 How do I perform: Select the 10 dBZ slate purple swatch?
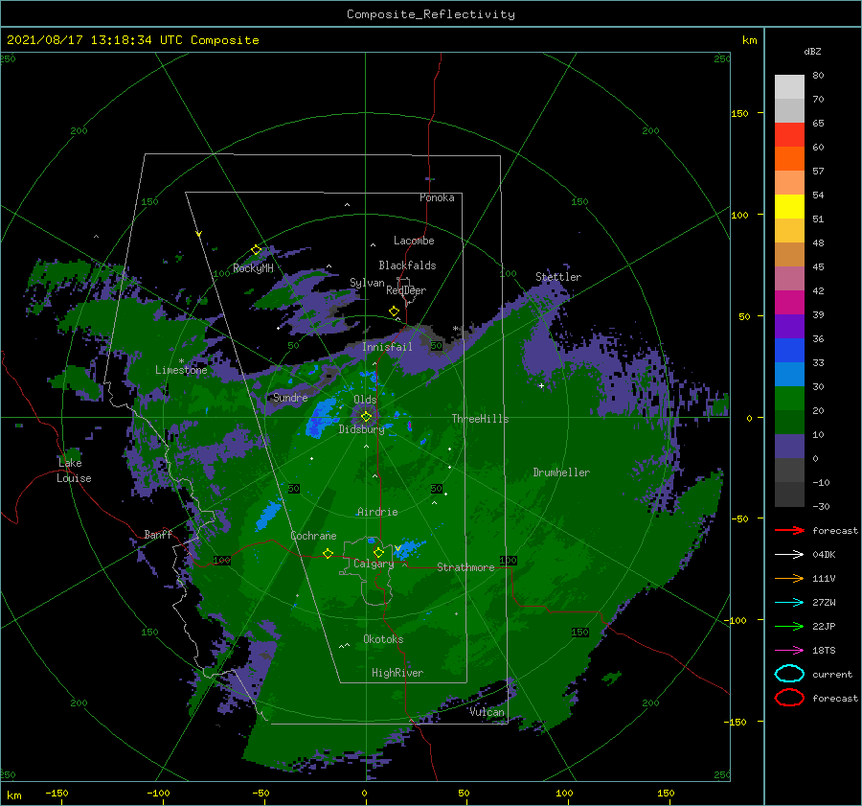click(x=789, y=447)
